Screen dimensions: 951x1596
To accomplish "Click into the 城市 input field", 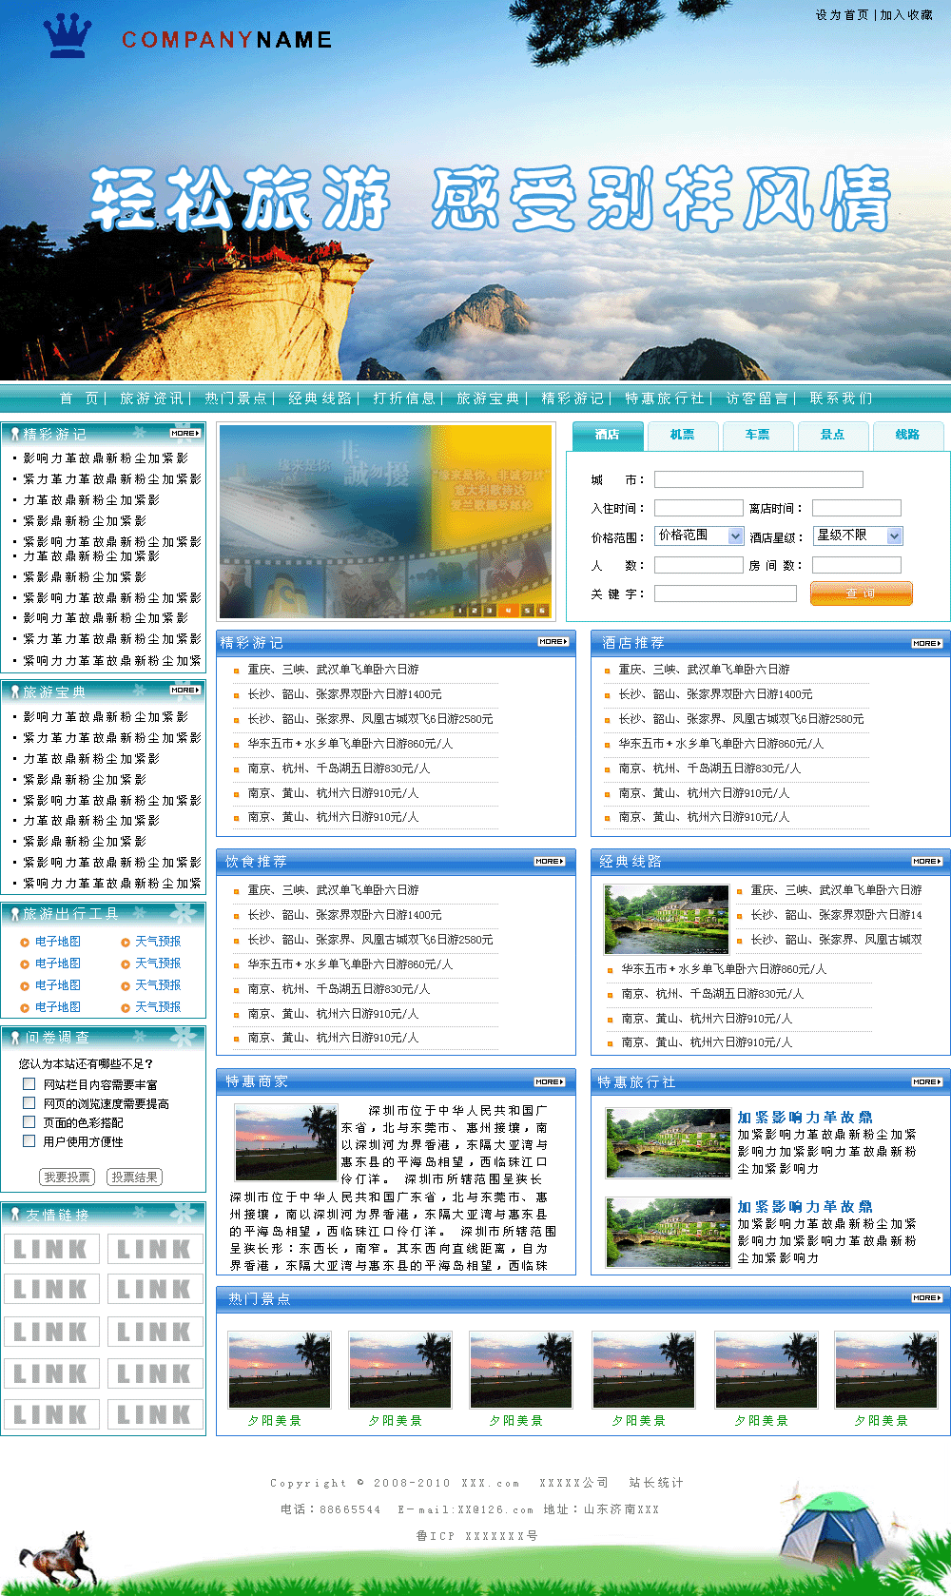I will point(758,480).
